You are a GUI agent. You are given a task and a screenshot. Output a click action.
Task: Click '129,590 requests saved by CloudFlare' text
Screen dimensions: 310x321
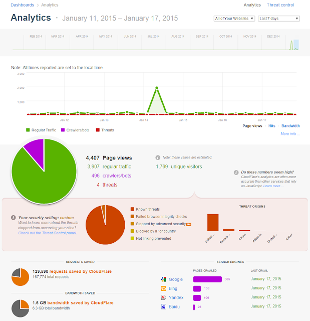coord(72,271)
